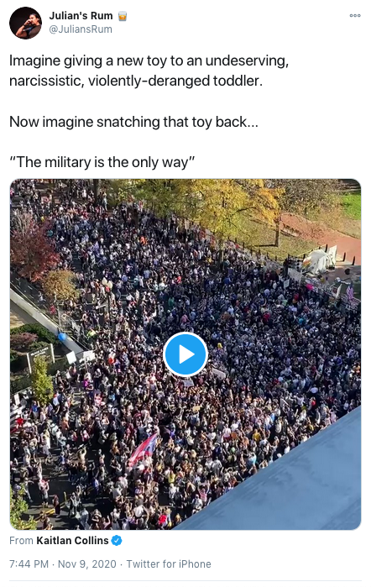Click the 'Now imagine snatching that toy back' line

click(x=133, y=122)
